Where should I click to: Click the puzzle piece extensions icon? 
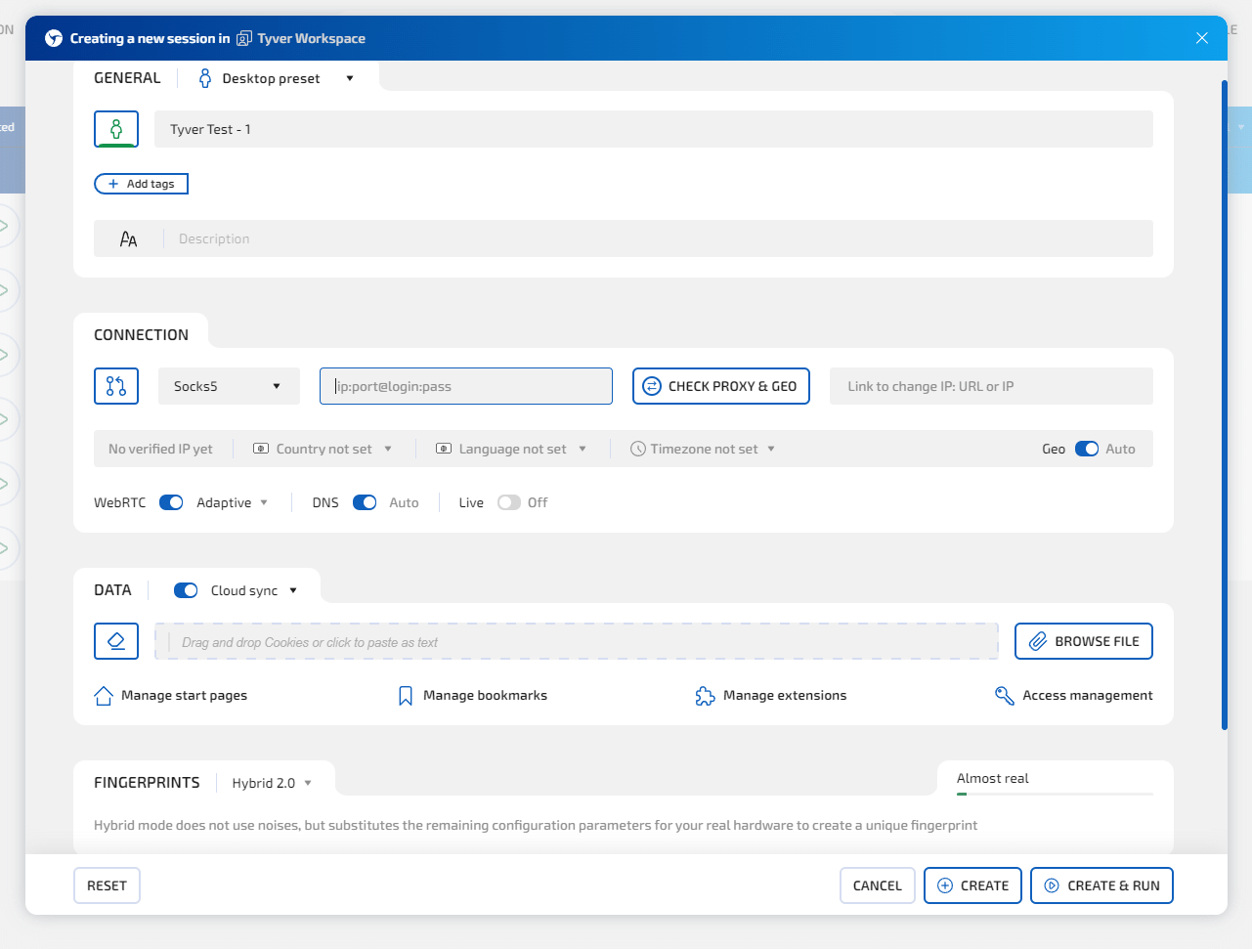click(x=705, y=696)
